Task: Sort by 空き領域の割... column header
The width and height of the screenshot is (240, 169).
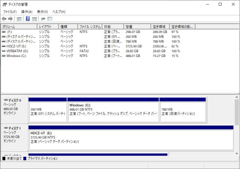Action: [x=182, y=27]
